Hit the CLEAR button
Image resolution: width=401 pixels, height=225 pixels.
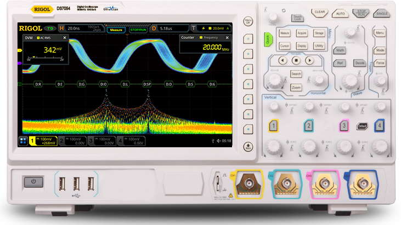coord(320,13)
